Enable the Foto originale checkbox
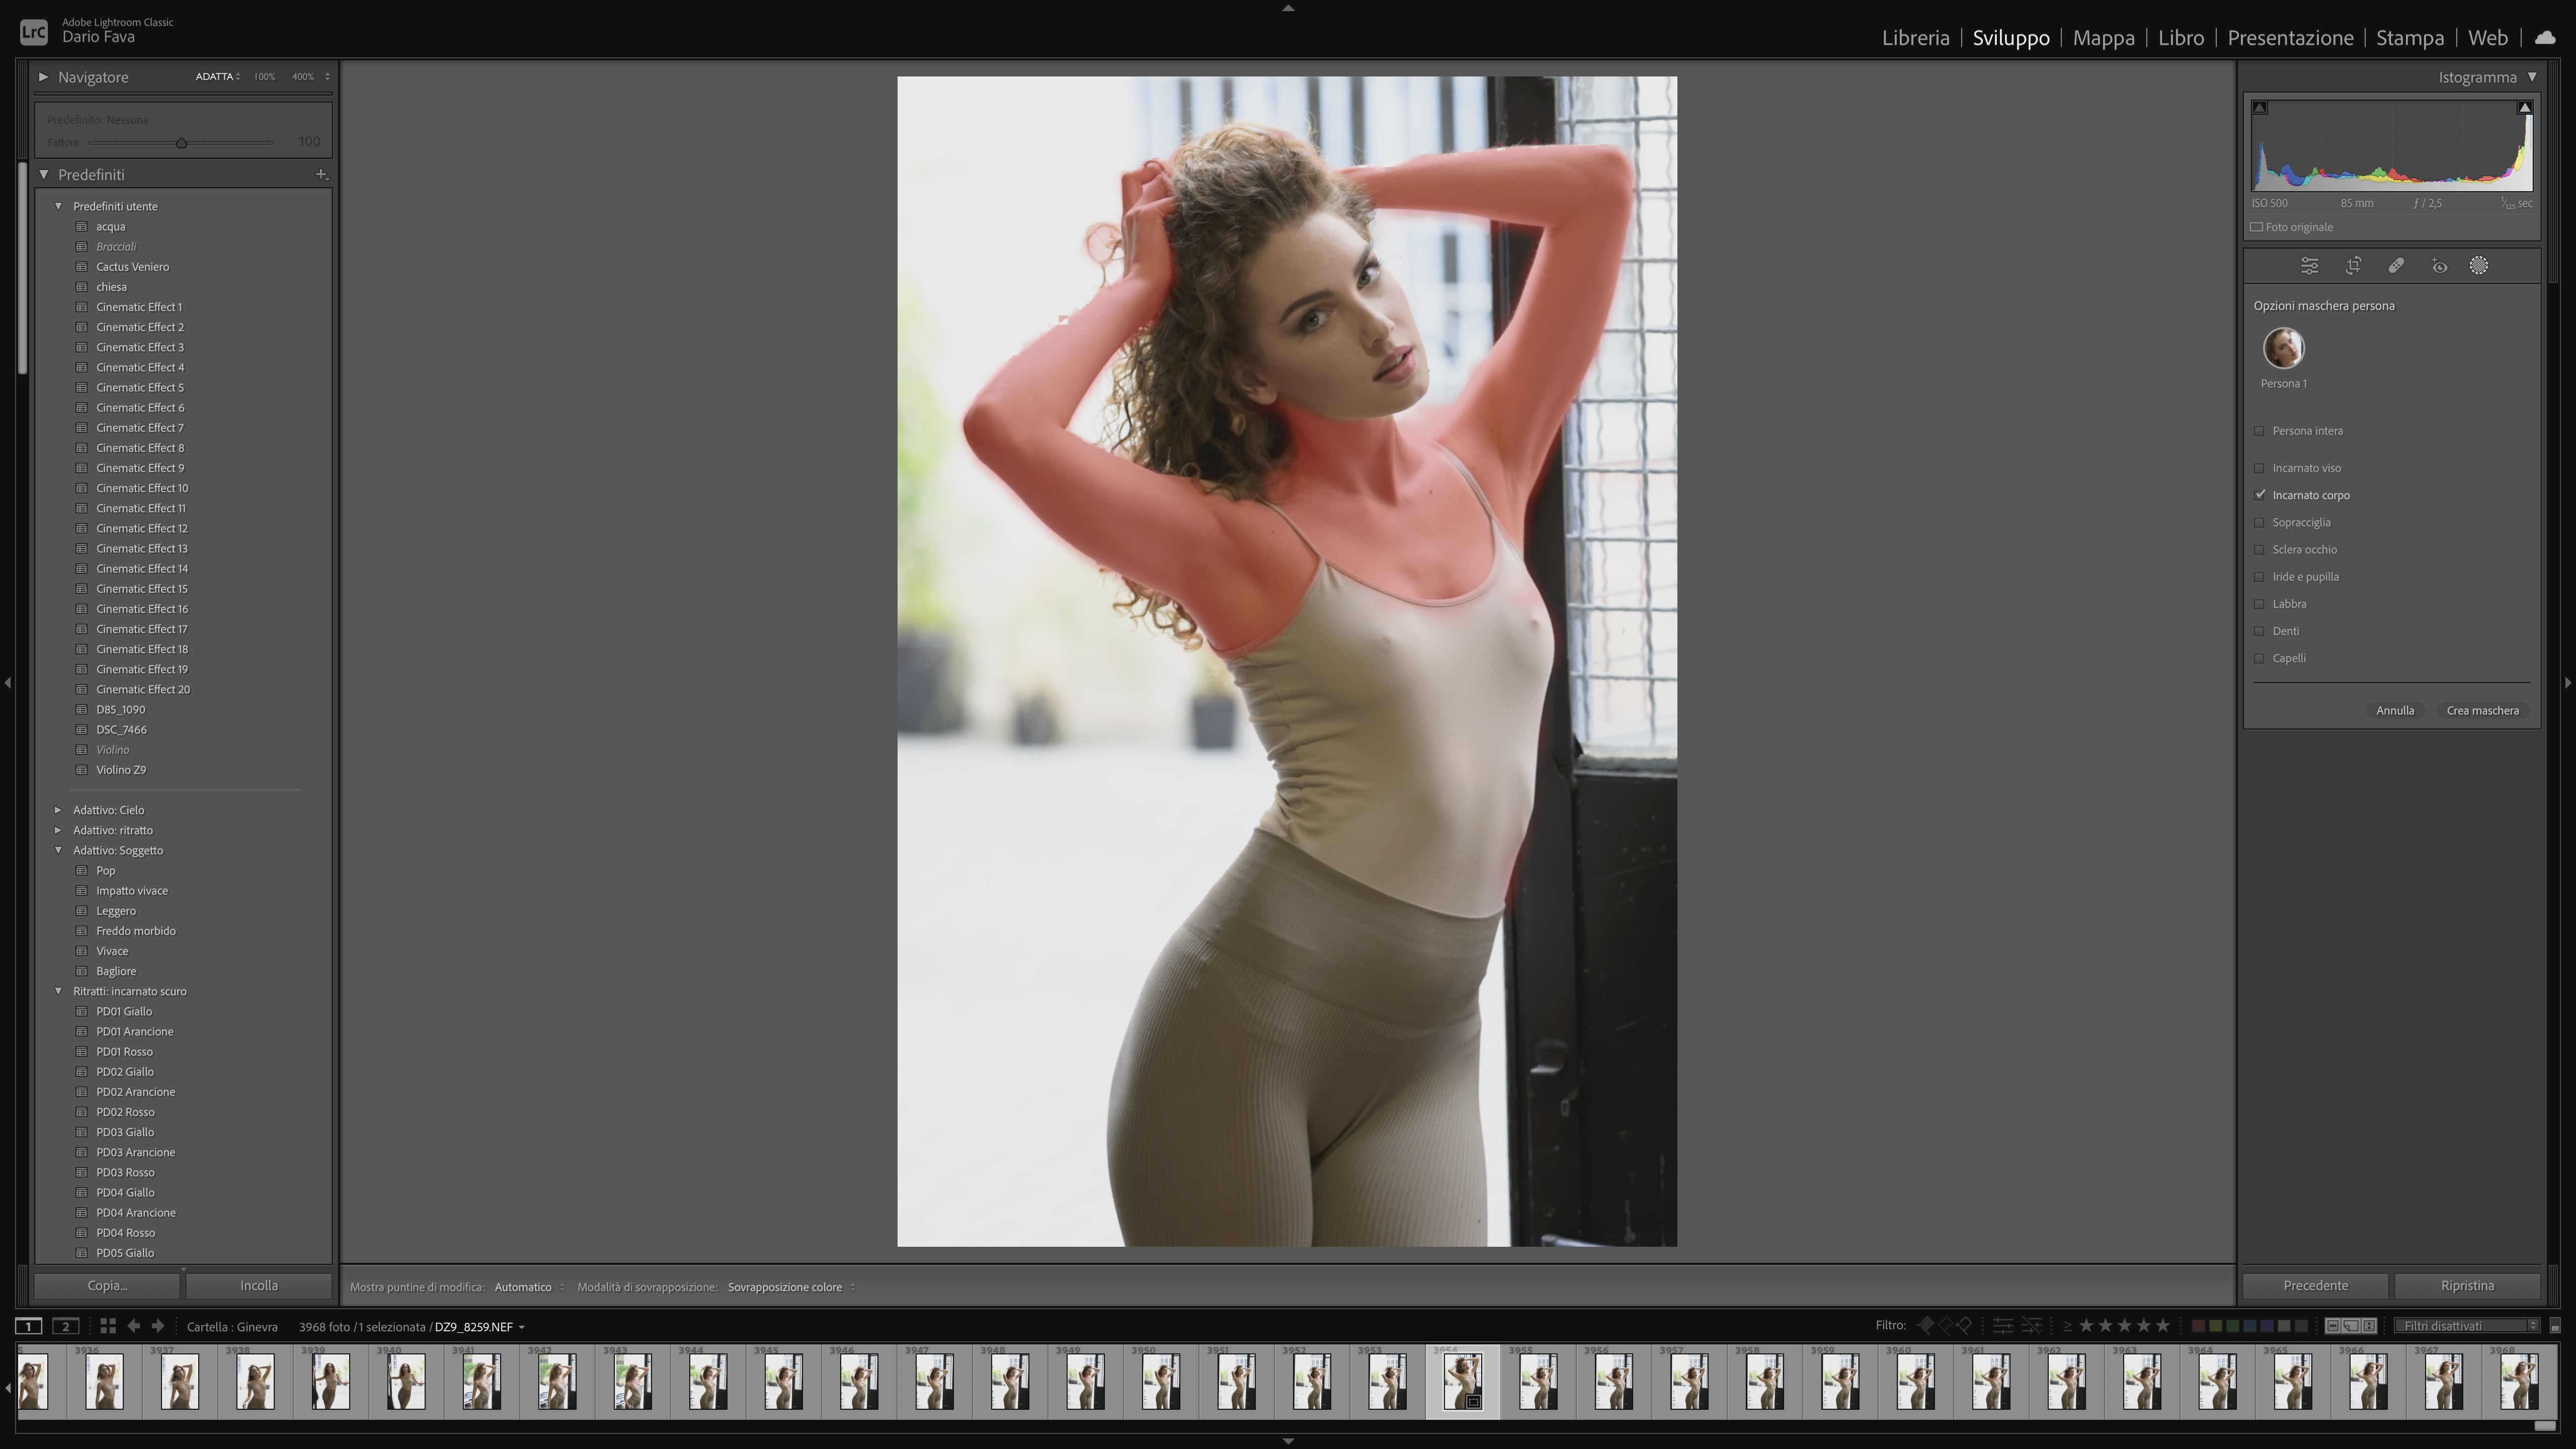2576x1449 pixels. [2257, 227]
